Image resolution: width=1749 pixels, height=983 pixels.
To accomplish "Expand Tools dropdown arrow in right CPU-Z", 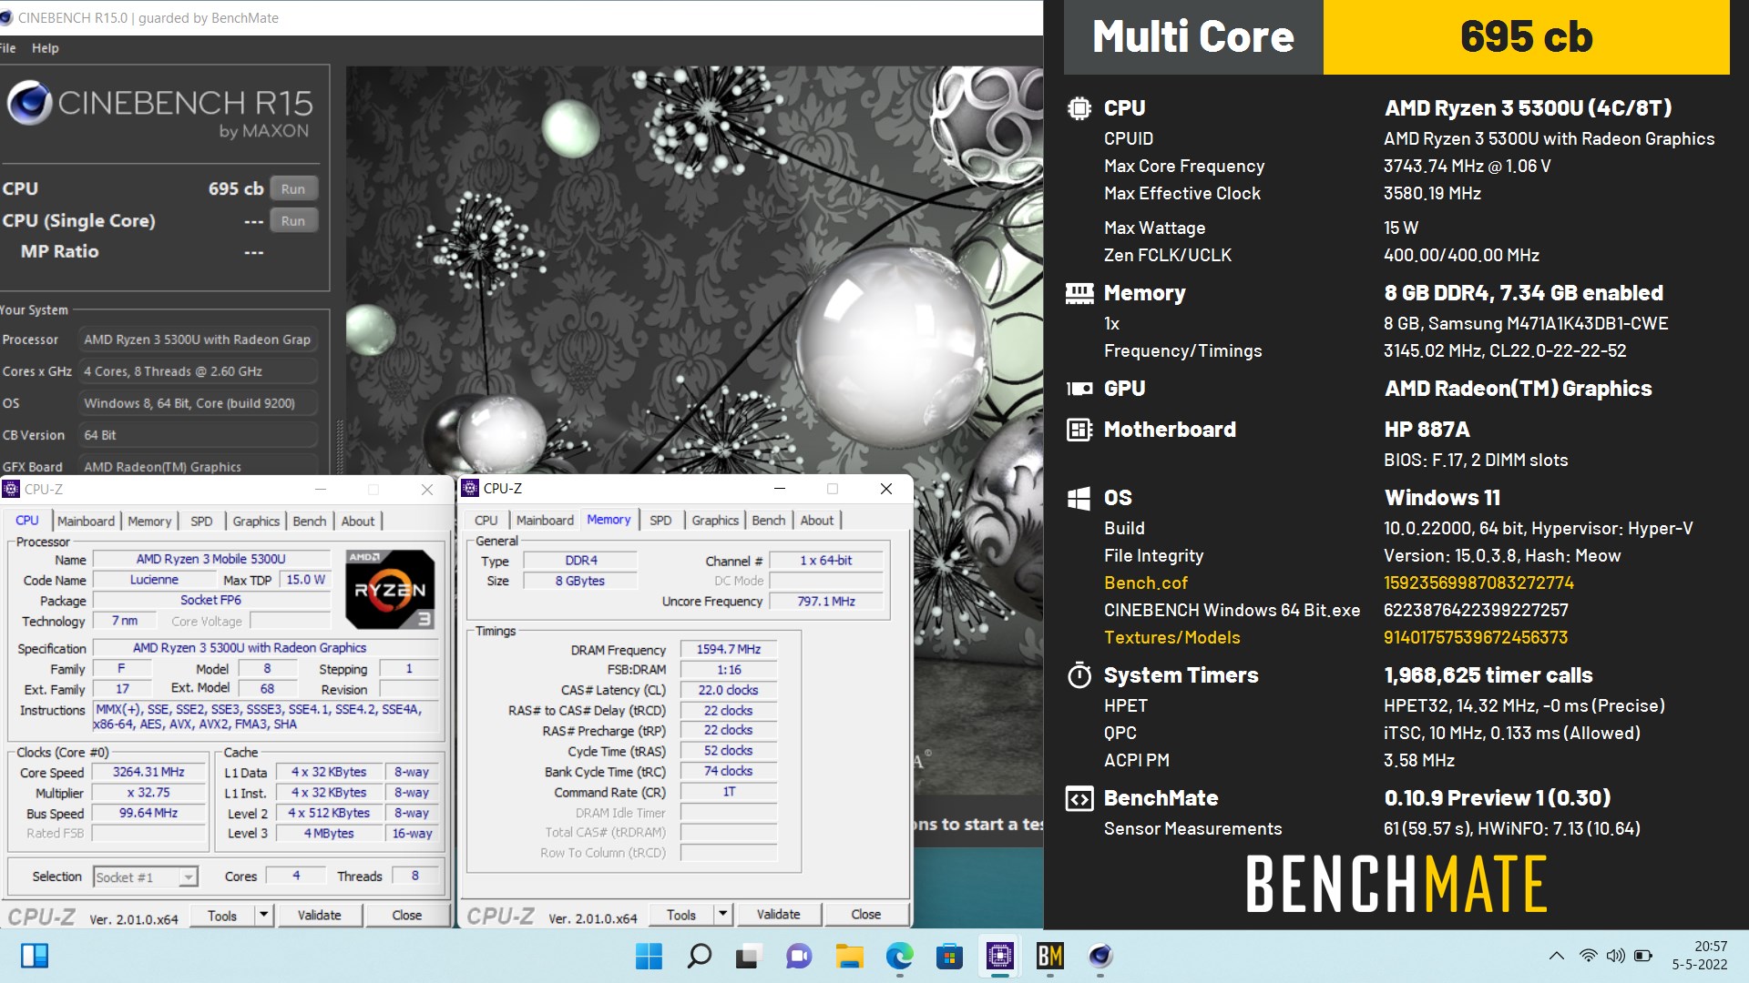I will tap(722, 915).
